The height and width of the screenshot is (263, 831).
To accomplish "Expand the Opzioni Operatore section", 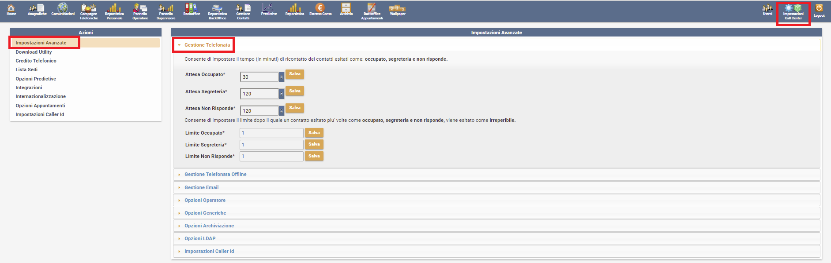I will [205, 201].
